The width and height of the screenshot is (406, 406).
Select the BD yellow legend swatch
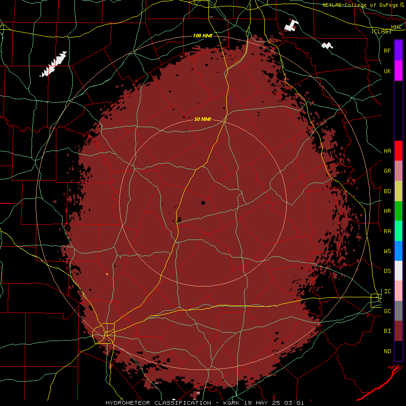click(398, 191)
